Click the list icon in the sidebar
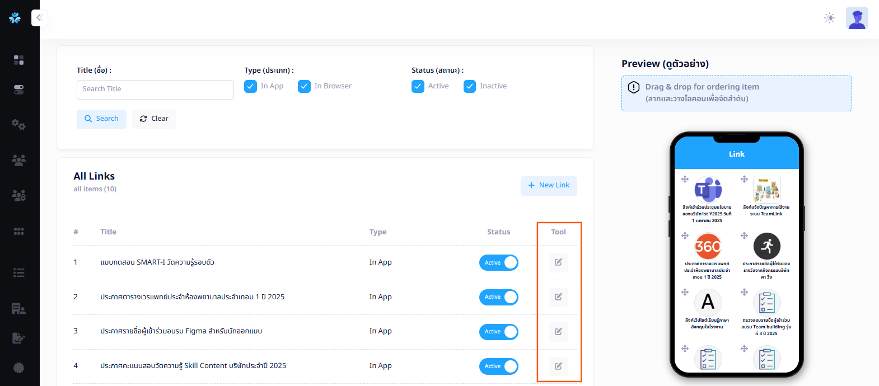 point(18,272)
